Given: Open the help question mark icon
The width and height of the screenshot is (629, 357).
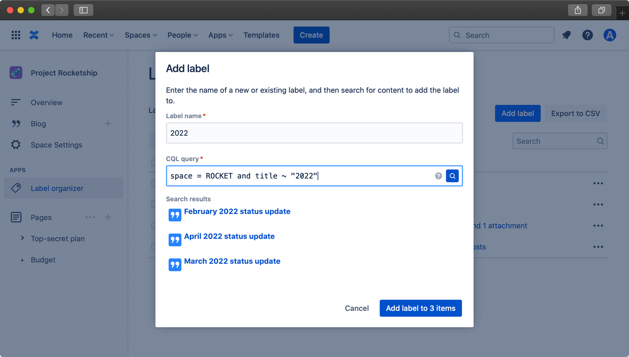Looking at the screenshot, I should point(587,35).
